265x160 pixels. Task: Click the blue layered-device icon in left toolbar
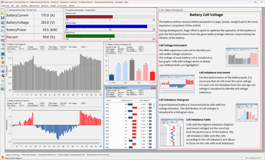pos(3,27)
